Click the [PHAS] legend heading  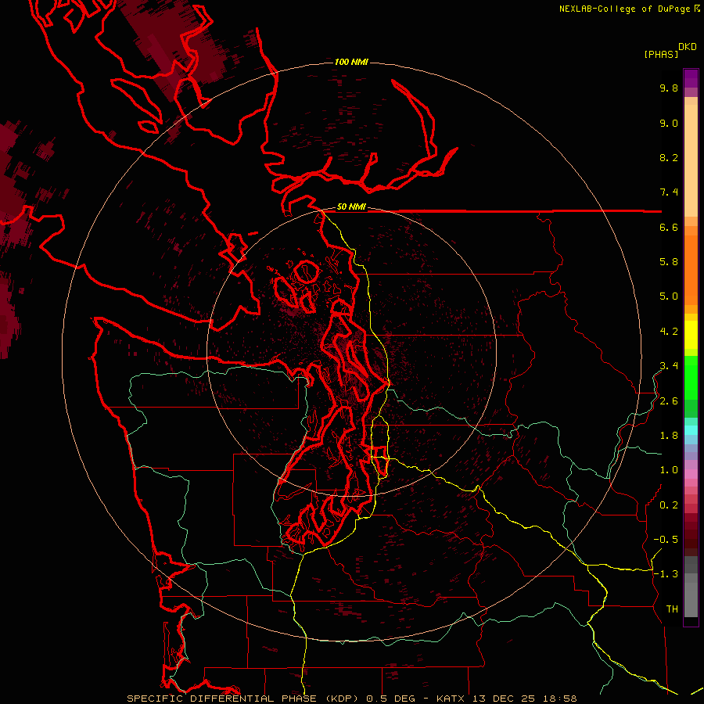661,54
